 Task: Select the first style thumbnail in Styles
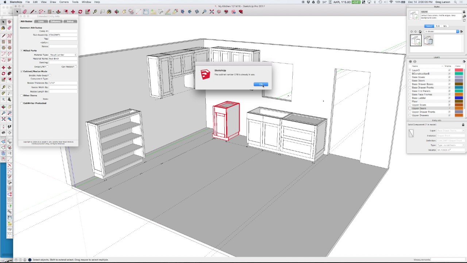(x=416, y=40)
